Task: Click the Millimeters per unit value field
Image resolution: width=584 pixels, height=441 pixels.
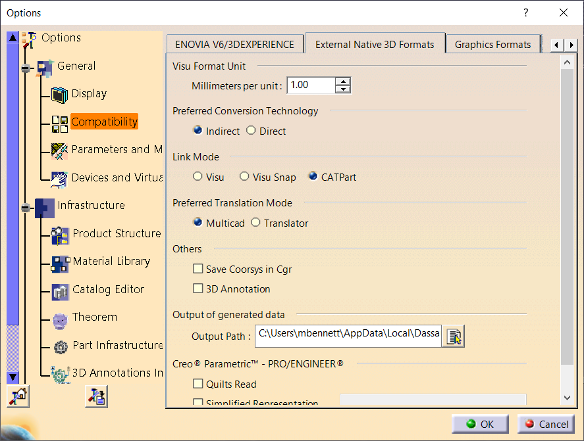Action: (x=311, y=85)
